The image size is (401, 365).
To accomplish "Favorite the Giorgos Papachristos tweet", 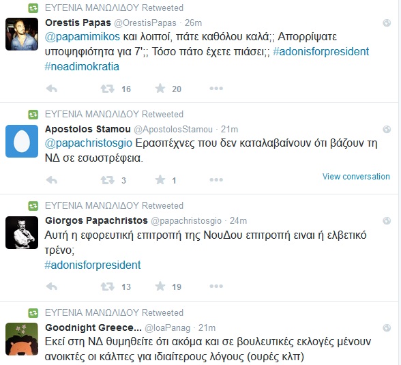I will pos(160,287).
